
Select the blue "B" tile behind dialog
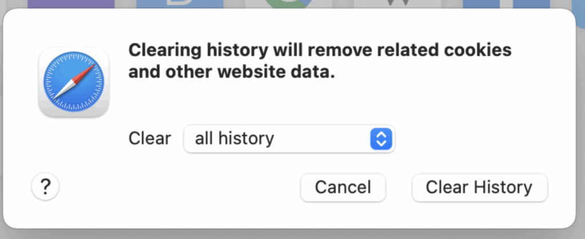pyautogui.click(x=179, y=4)
